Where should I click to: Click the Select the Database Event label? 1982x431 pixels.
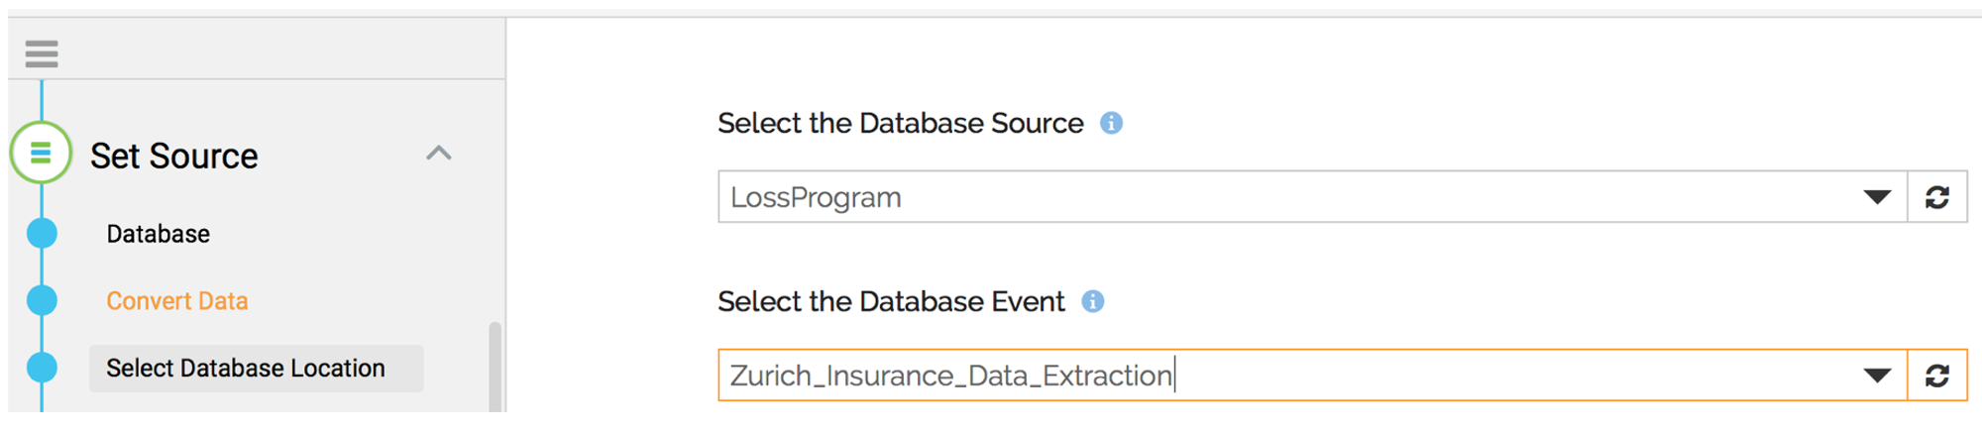click(x=891, y=301)
